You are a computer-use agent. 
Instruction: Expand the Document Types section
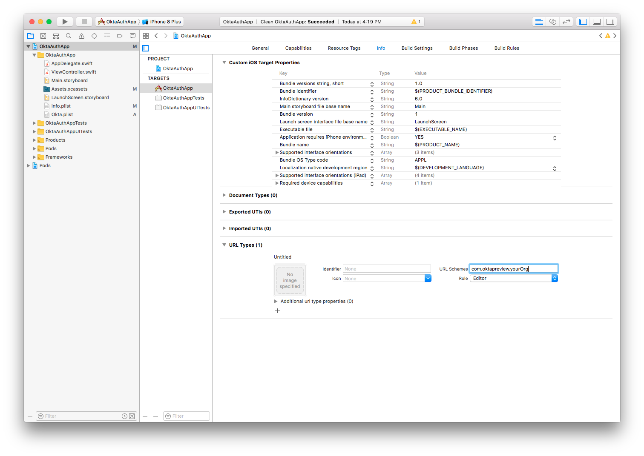click(x=224, y=195)
